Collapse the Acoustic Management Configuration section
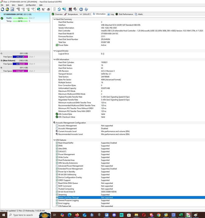205x218 pixels. 55,123
